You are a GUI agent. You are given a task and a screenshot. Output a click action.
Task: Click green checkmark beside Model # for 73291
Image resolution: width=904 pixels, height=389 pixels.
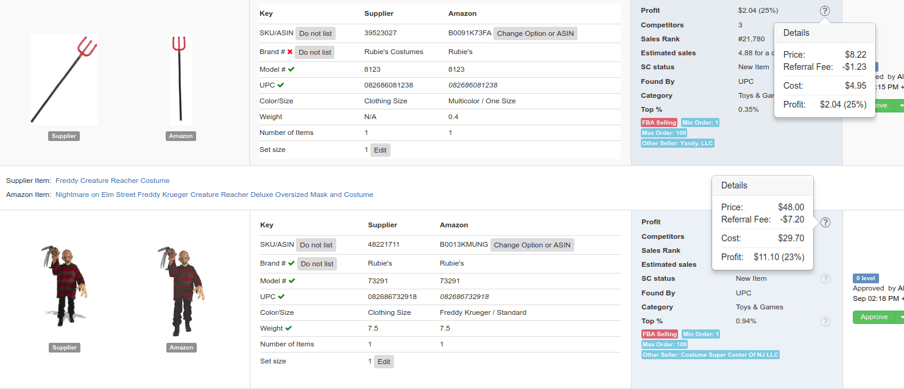(292, 281)
